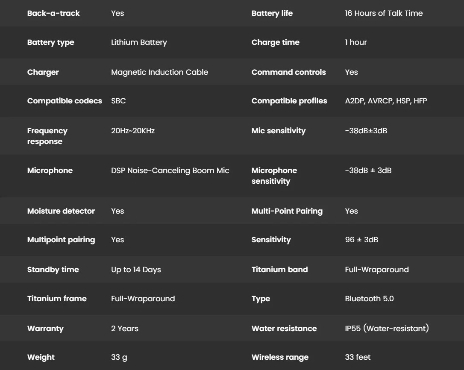Click the Bluetooth 5.0 type value

[x=369, y=299]
